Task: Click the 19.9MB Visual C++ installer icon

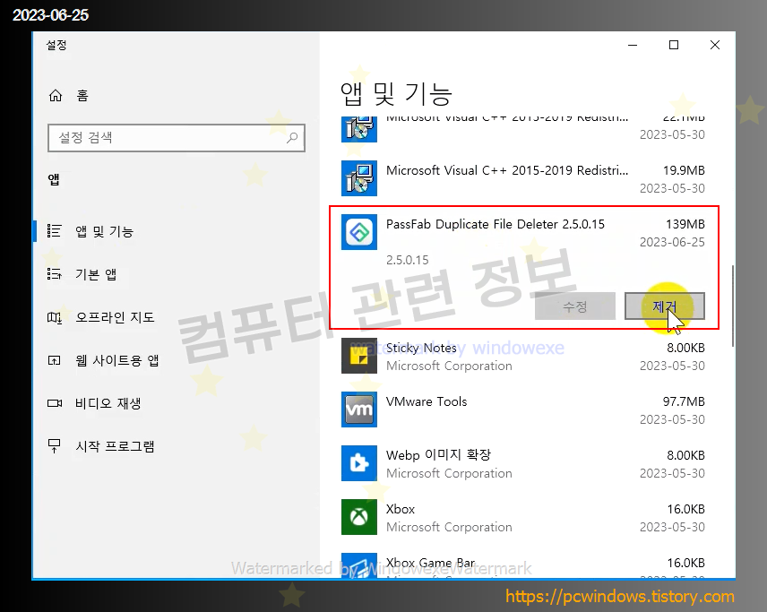Action: [359, 178]
